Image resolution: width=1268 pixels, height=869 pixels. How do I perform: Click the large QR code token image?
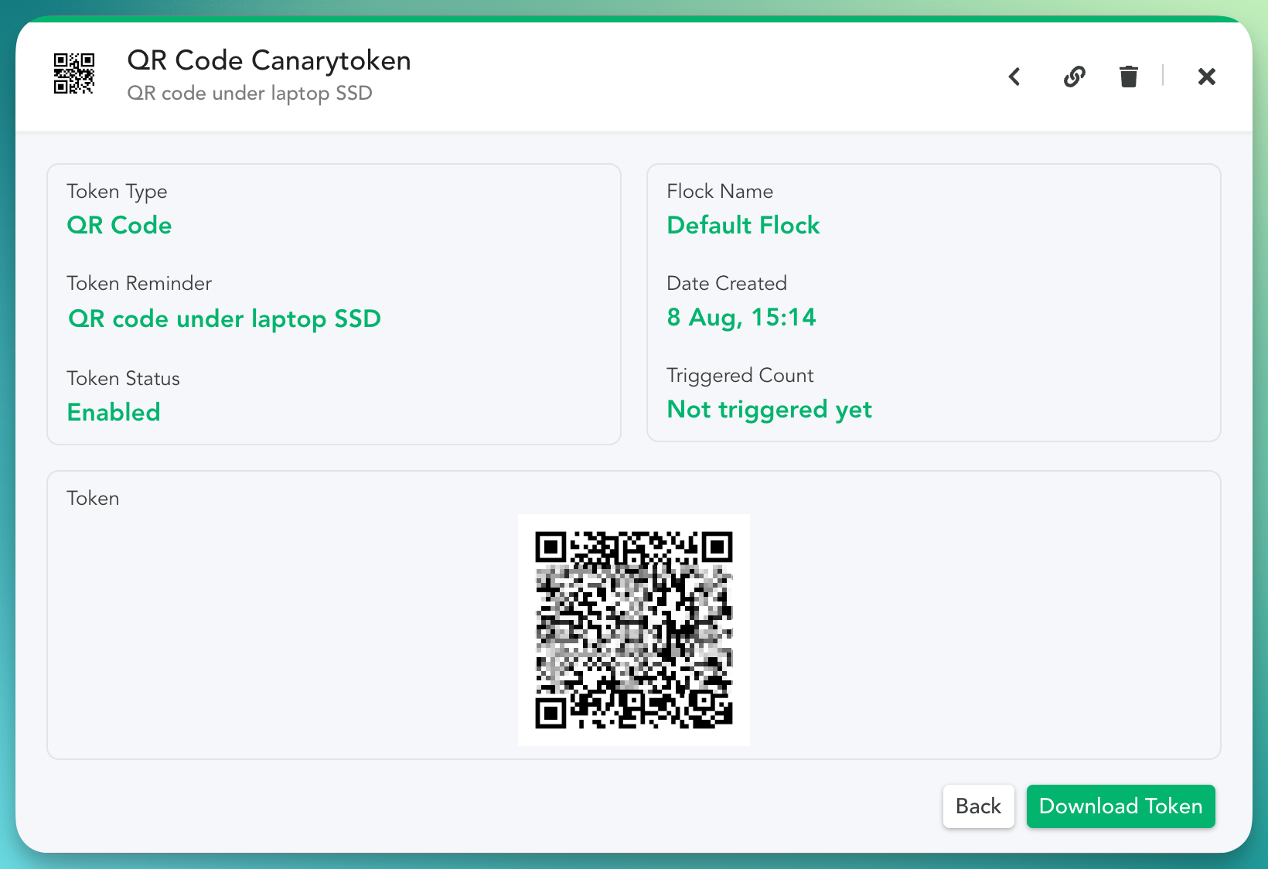pyautogui.click(x=634, y=630)
